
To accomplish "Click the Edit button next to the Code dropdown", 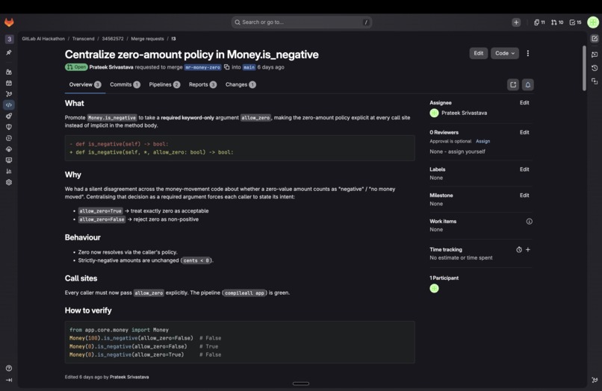I will [x=478, y=53].
